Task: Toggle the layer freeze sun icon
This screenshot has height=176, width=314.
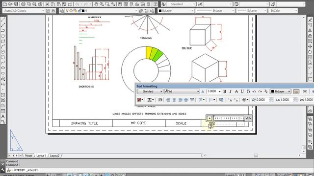Action: pos(71,11)
